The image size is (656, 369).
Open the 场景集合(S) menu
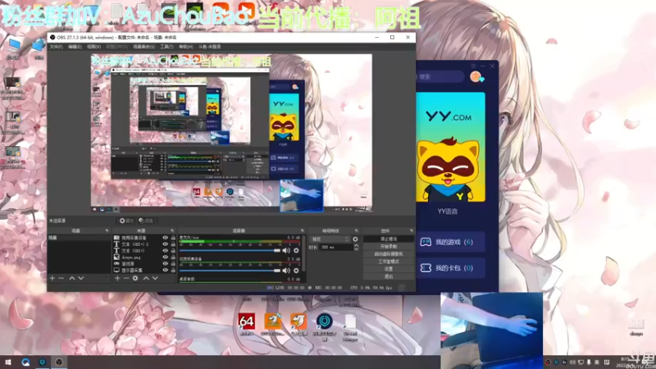pyautogui.click(x=143, y=47)
